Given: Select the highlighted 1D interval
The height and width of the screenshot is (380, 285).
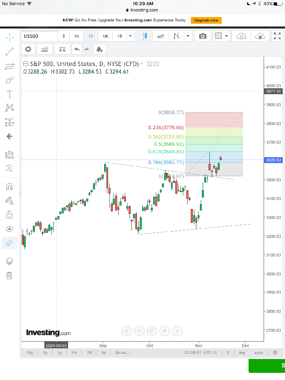Looking at the screenshot, I should tap(91, 36).
